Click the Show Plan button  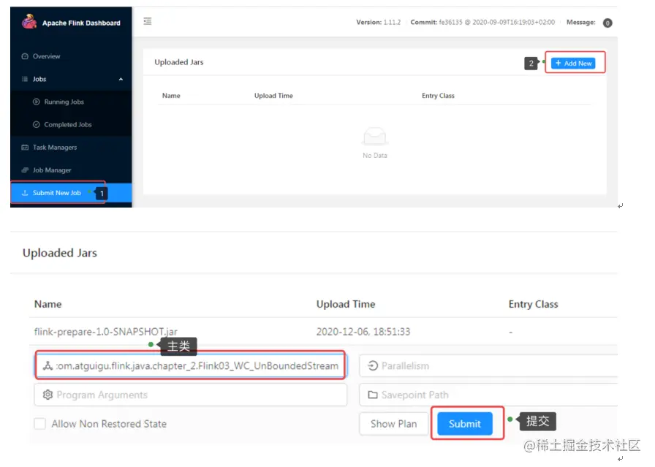[x=393, y=424]
